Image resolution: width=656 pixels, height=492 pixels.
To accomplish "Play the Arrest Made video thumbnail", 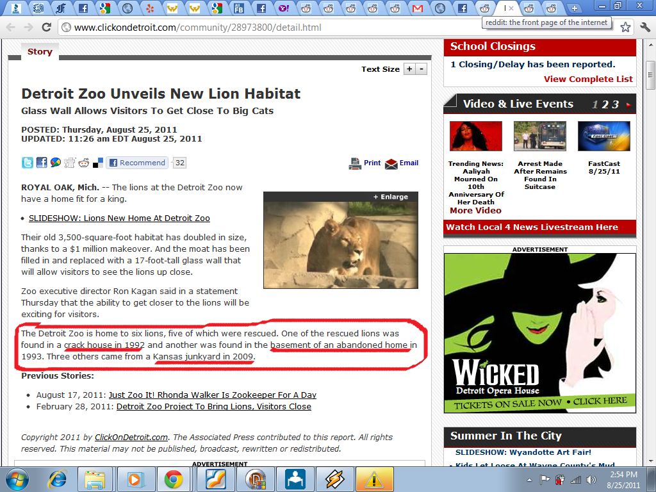I will (539, 136).
